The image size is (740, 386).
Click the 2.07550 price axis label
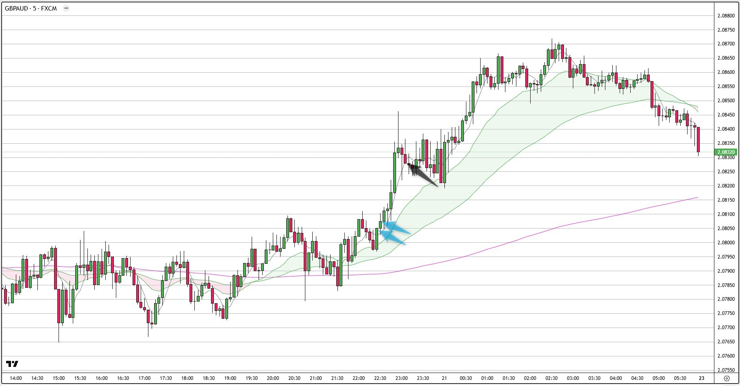(x=726, y=370)
